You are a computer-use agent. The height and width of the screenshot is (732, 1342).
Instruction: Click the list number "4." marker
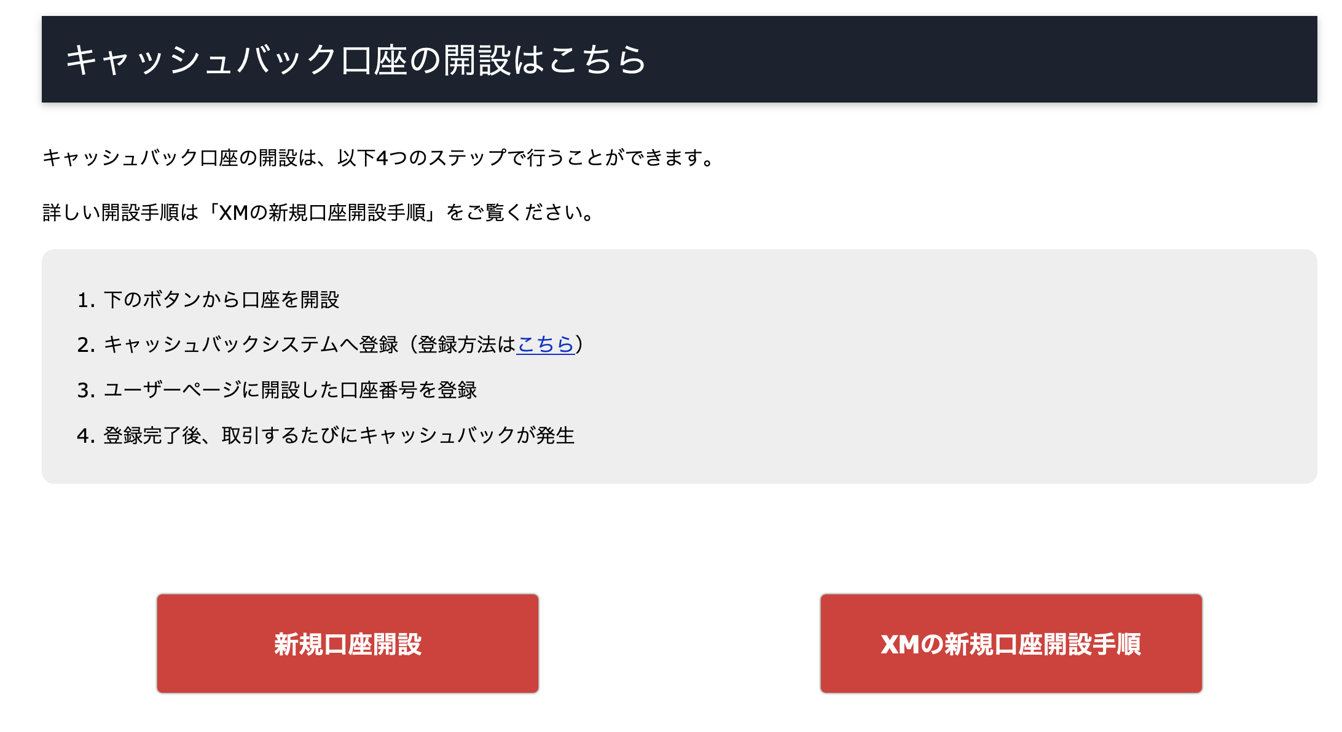click(86, 436)
